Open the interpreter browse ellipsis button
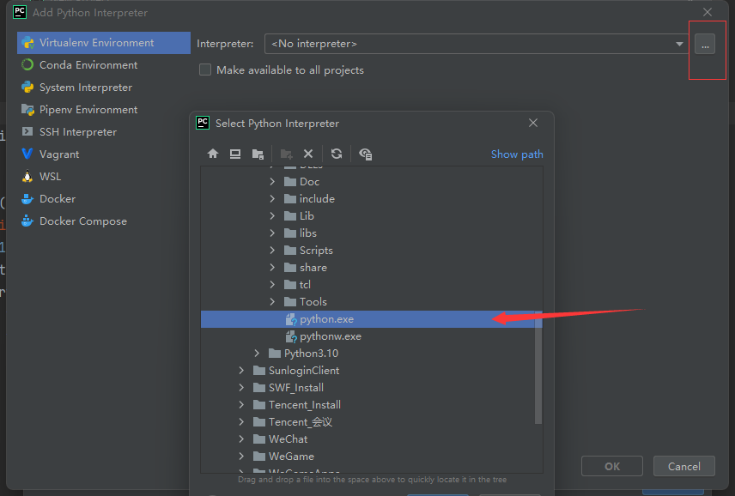Viewport: 735px width, 496px height. 705,44
